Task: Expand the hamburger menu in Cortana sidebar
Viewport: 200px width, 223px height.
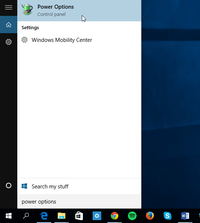Action: (9, 7)
